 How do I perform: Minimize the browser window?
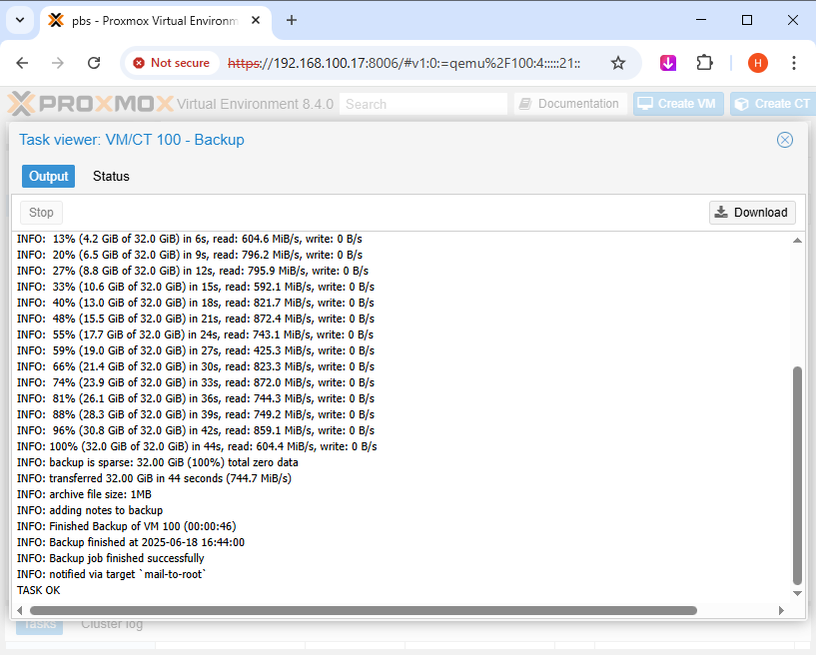[x=701, y=20]
